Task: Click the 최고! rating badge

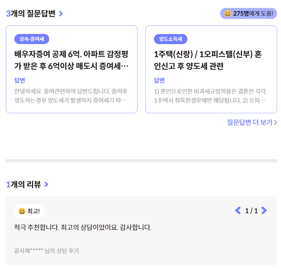Action: pos(29,211)
